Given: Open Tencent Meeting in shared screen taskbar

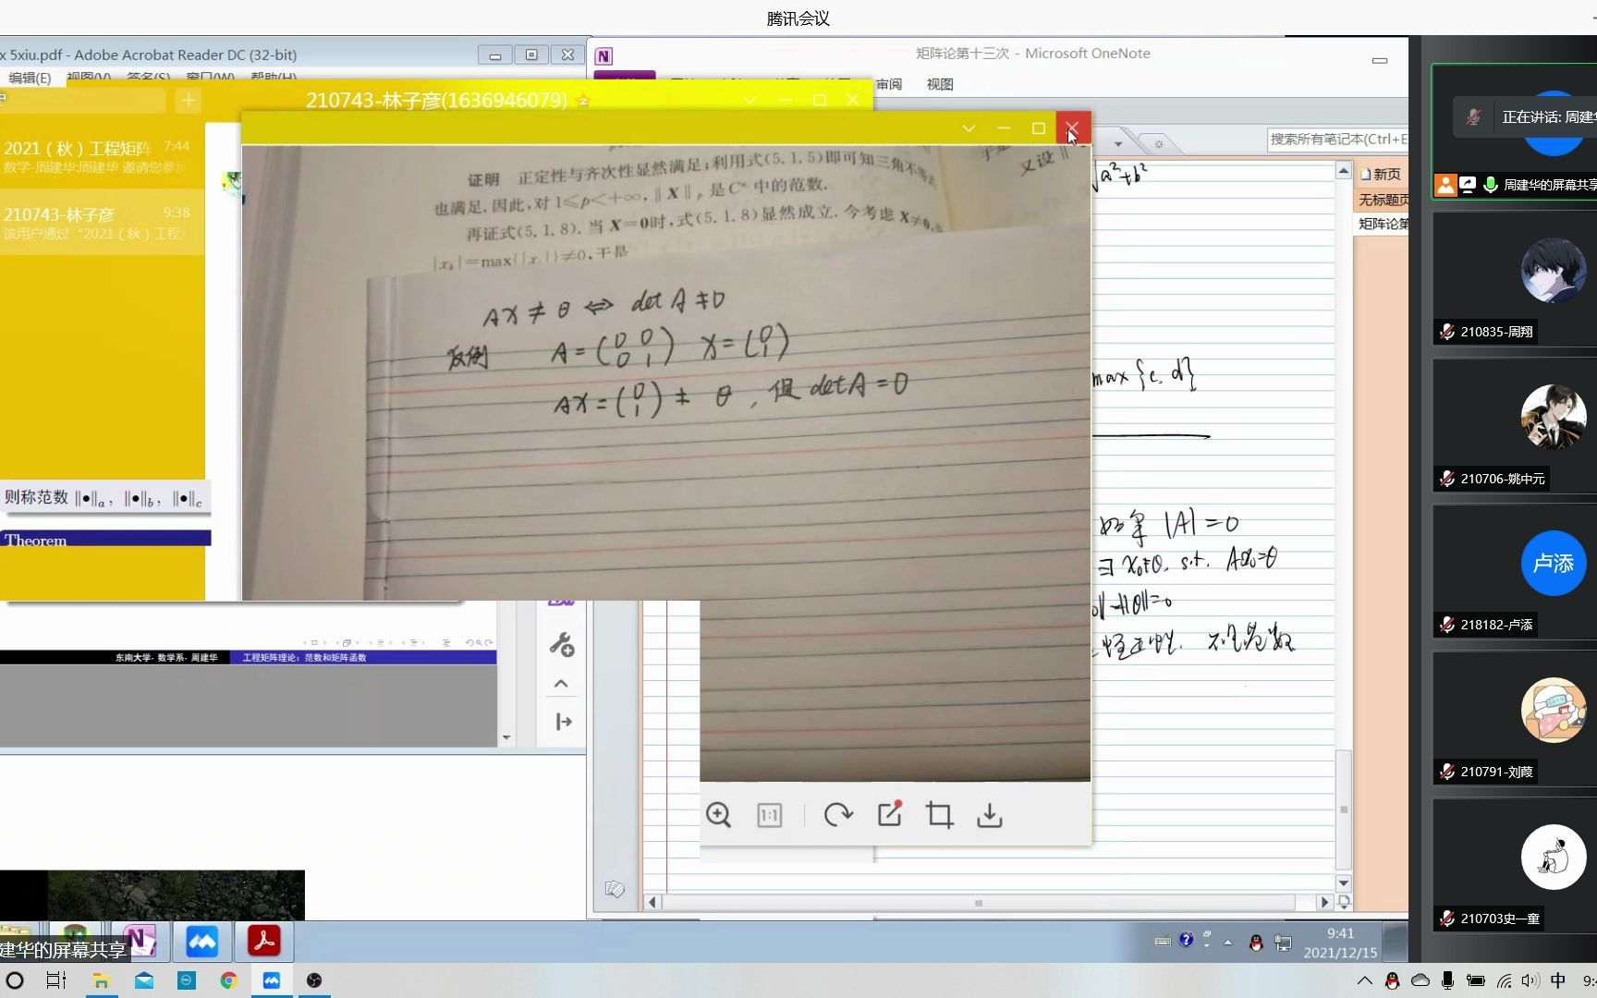Looking at the screenshot, I should 201,941.
